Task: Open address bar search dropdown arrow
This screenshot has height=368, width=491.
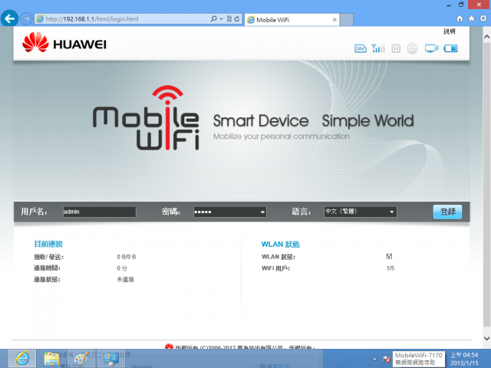Action: 221,18
